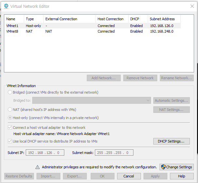Toggle Use local DHCP service checkbox
Image resolution: width=198 pixels, height=183 pixels.
click(x=10, y=141)
